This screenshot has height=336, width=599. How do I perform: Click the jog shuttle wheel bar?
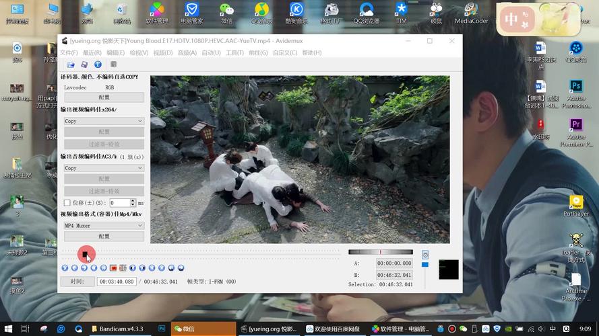click(x=381, y=252)
